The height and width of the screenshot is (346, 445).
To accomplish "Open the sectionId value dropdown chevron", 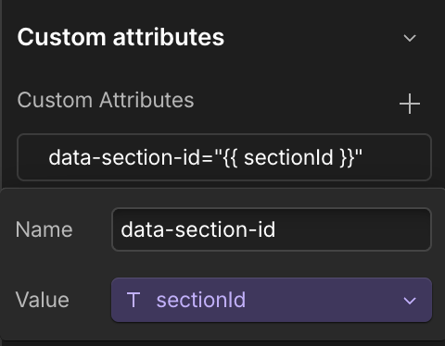I will click(x=410, y=301).
